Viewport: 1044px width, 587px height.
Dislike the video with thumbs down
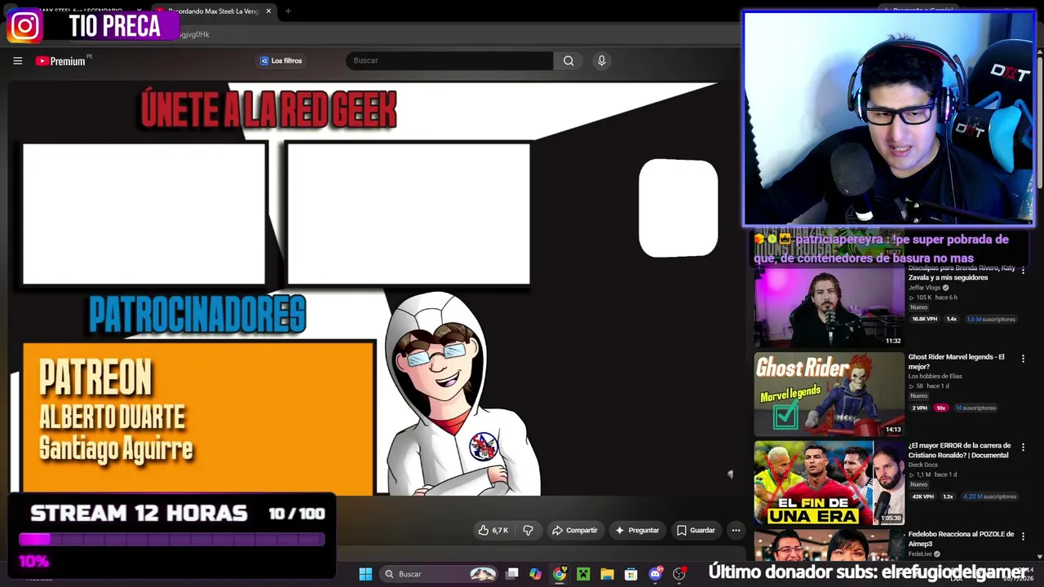528,530
